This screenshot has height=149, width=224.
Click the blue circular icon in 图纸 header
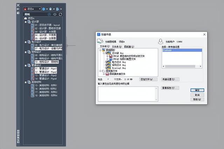49,14
